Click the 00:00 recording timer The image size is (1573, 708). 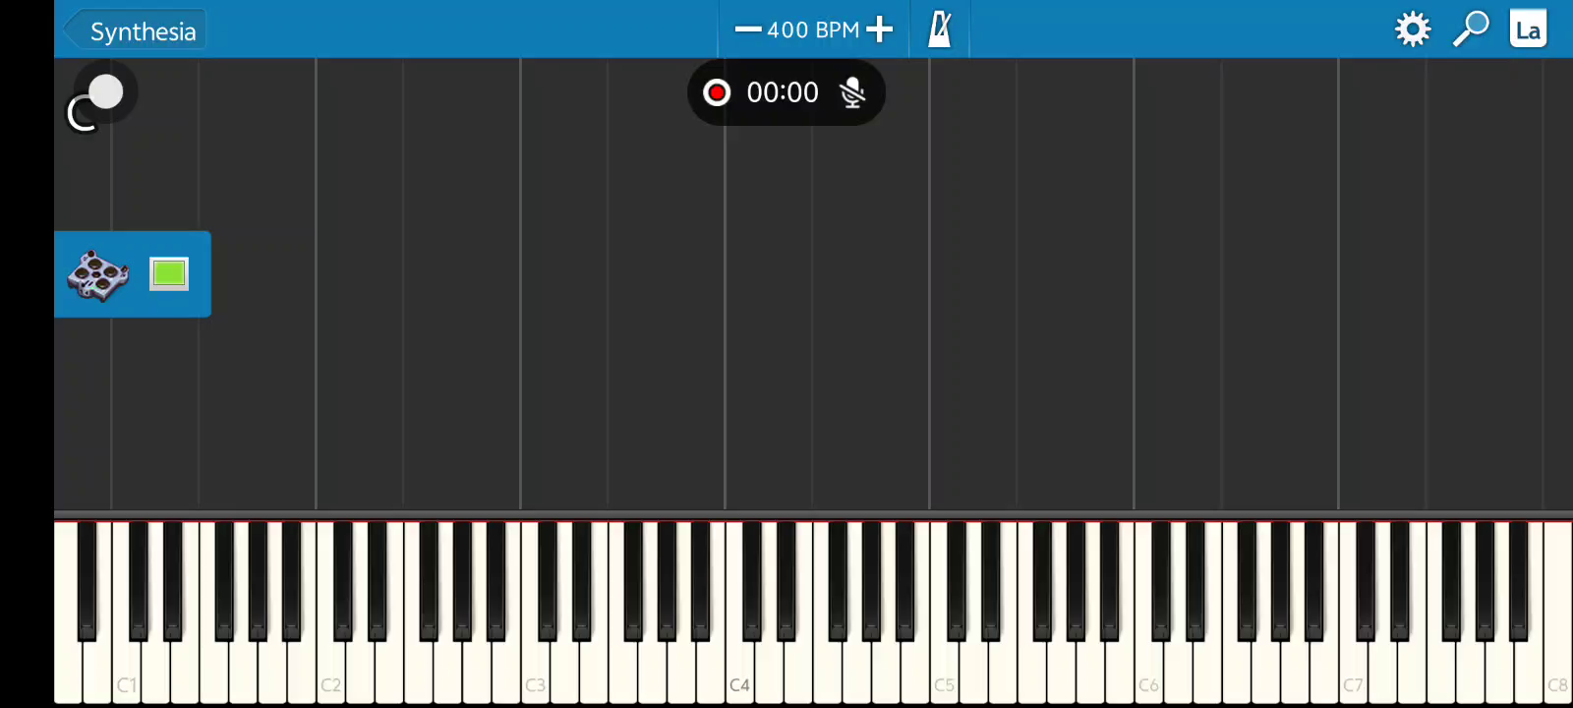pyautogui.click(x=783, y=92)
